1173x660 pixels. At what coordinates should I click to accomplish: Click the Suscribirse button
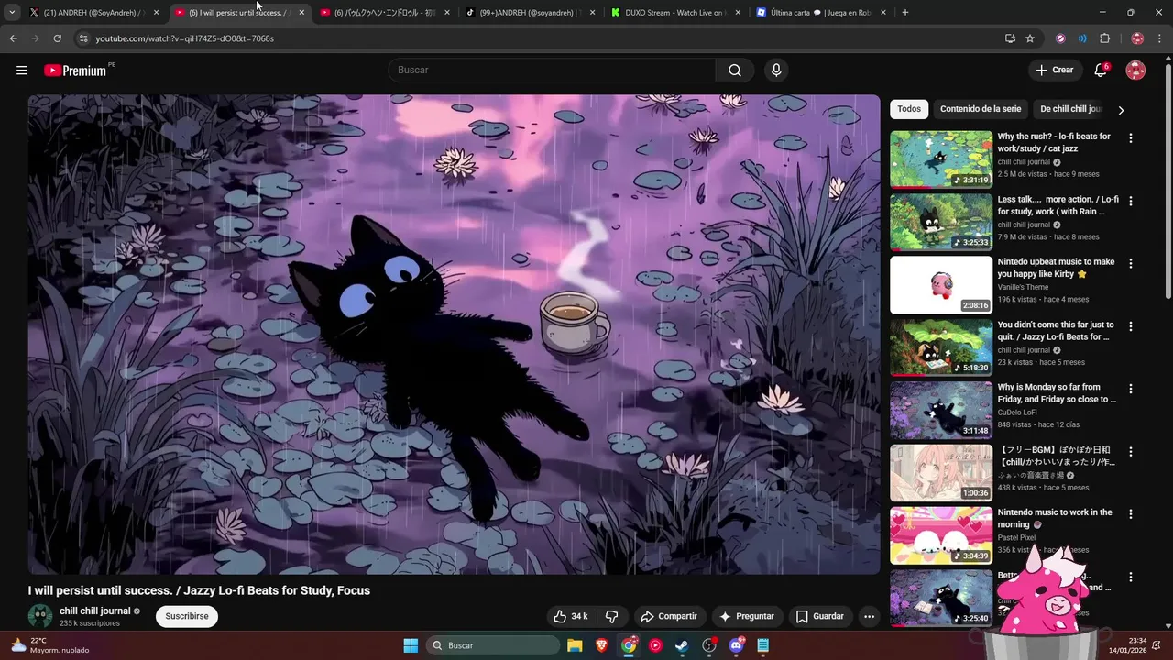point(187,616)
